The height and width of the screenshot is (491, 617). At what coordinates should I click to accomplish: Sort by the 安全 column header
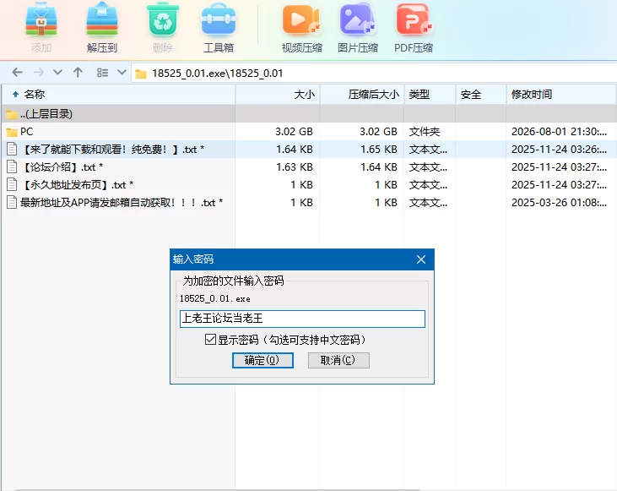[480, 95]
